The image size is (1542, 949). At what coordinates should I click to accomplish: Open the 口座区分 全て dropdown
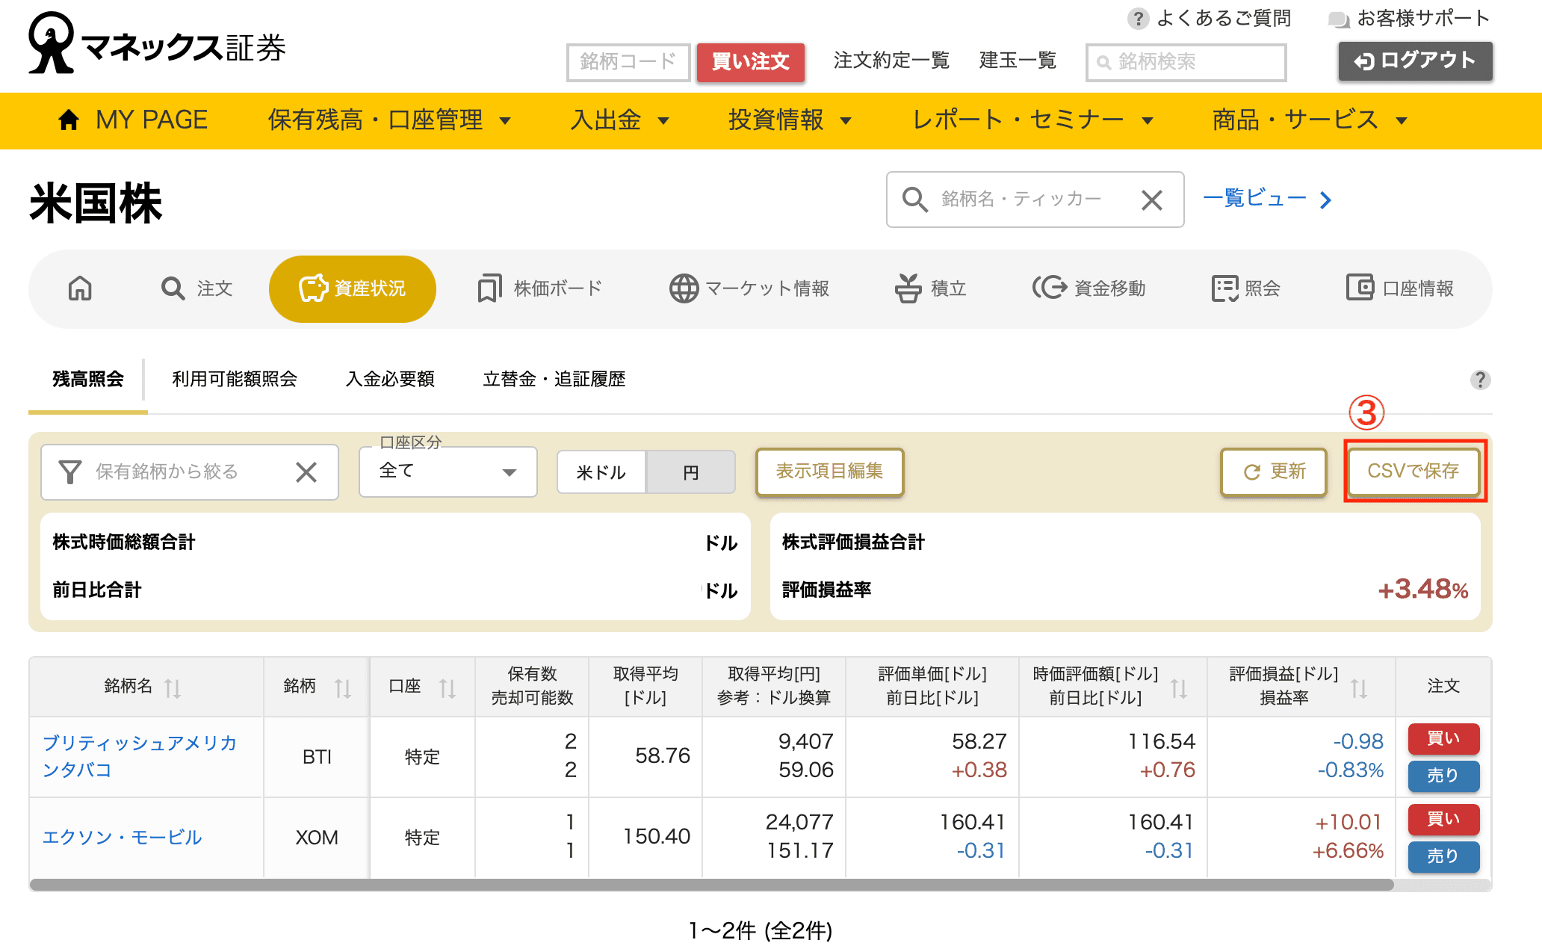448,472
